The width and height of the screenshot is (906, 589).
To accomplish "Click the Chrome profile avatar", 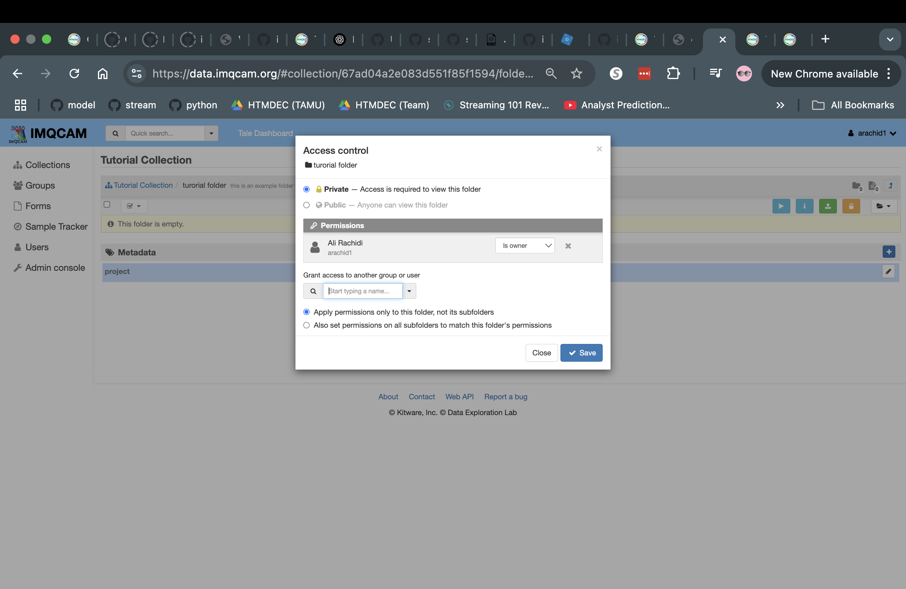I will tap(744, 74).
